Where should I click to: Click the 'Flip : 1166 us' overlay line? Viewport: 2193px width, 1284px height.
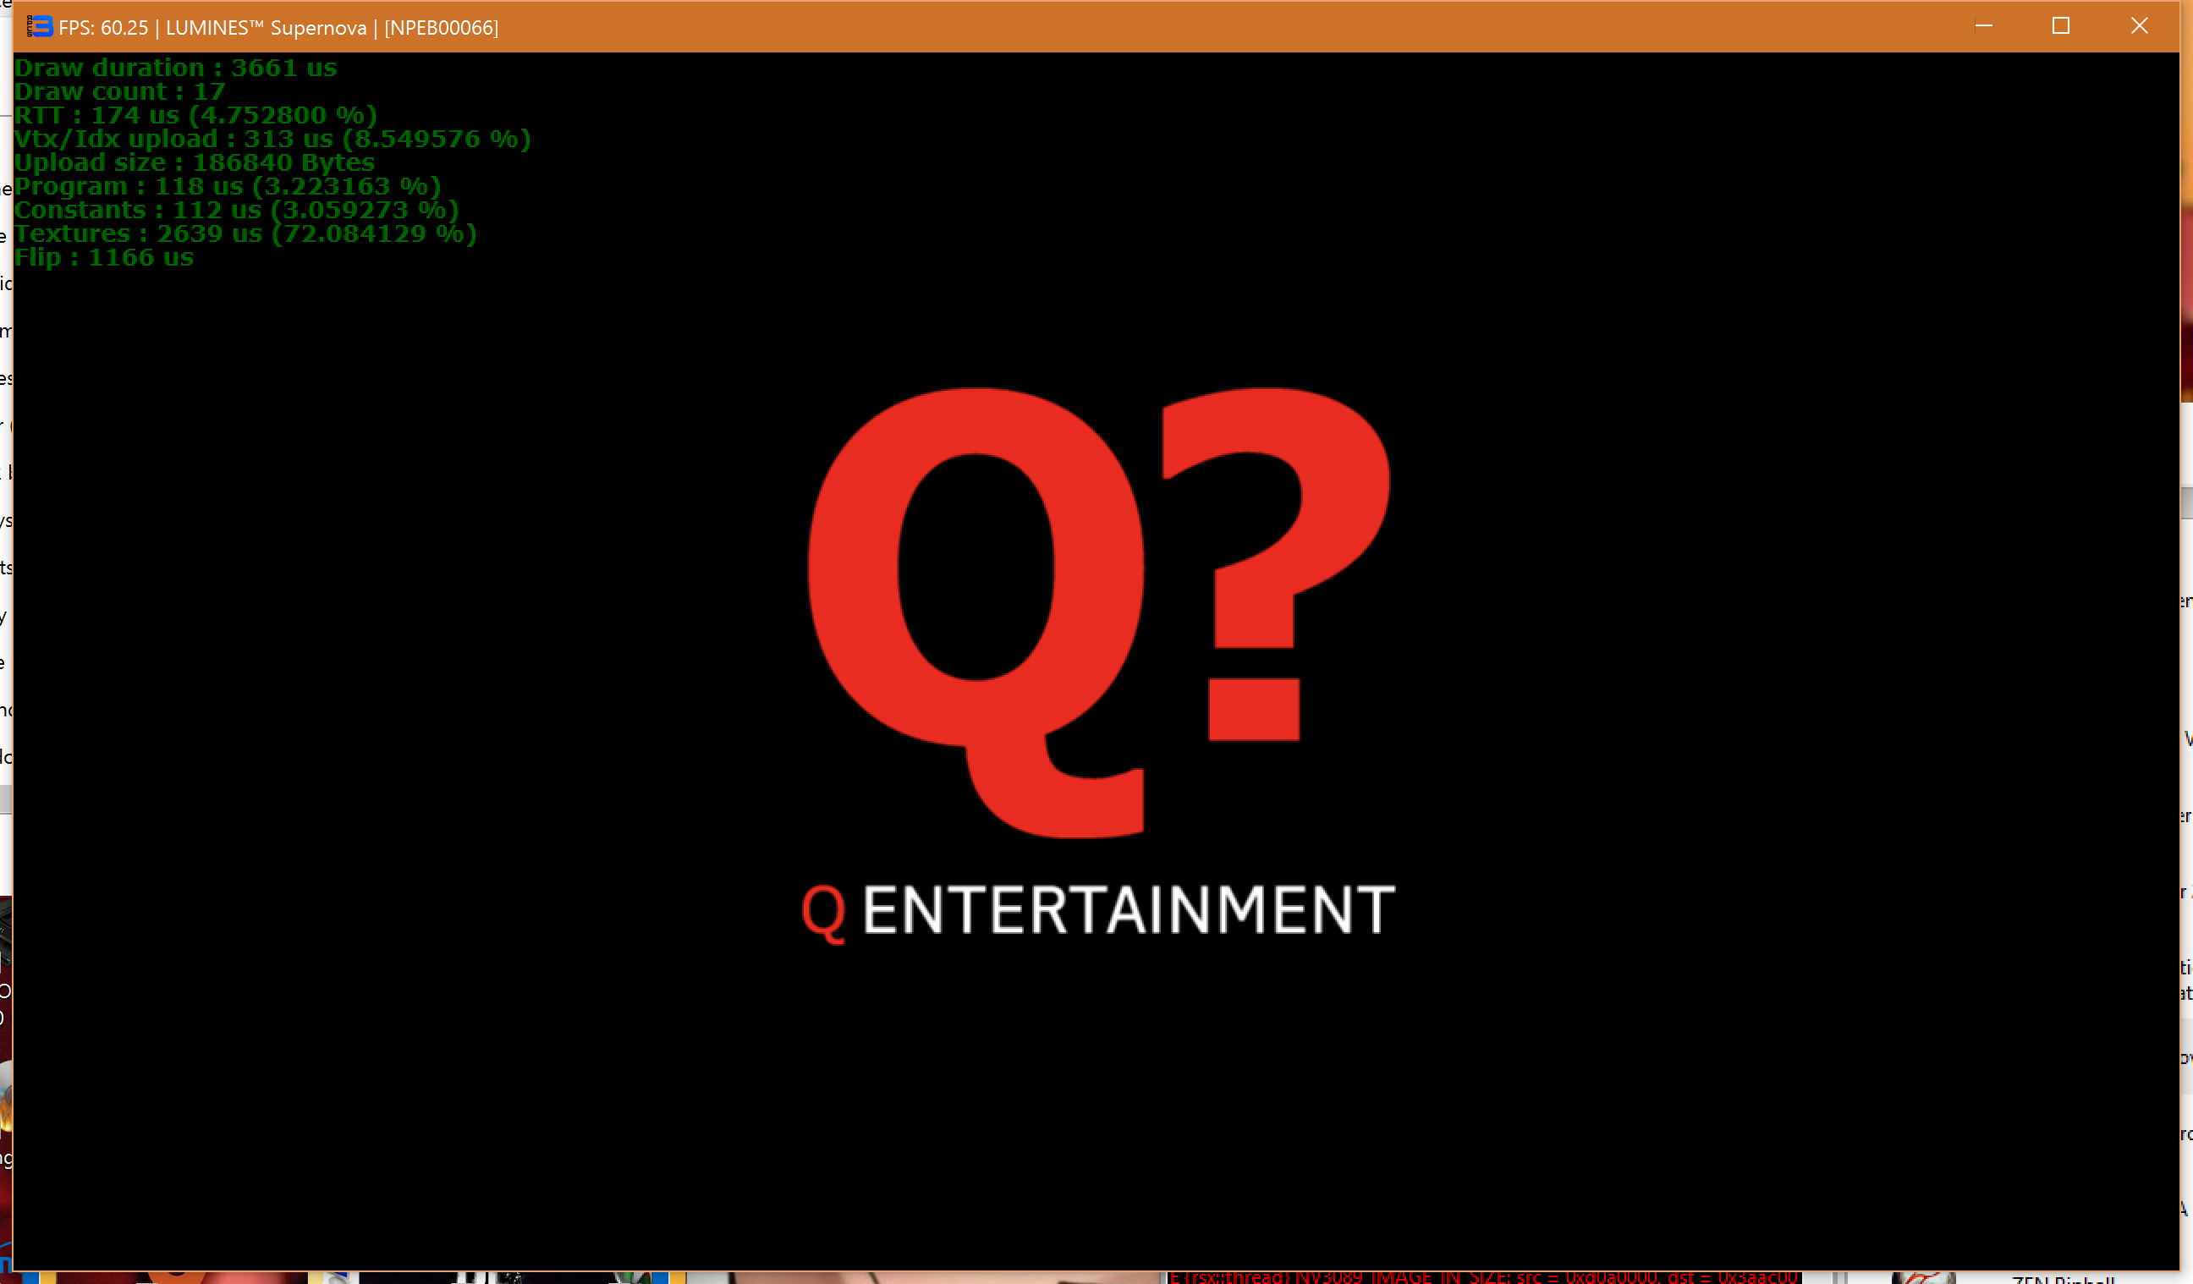[x=104, y=257]
